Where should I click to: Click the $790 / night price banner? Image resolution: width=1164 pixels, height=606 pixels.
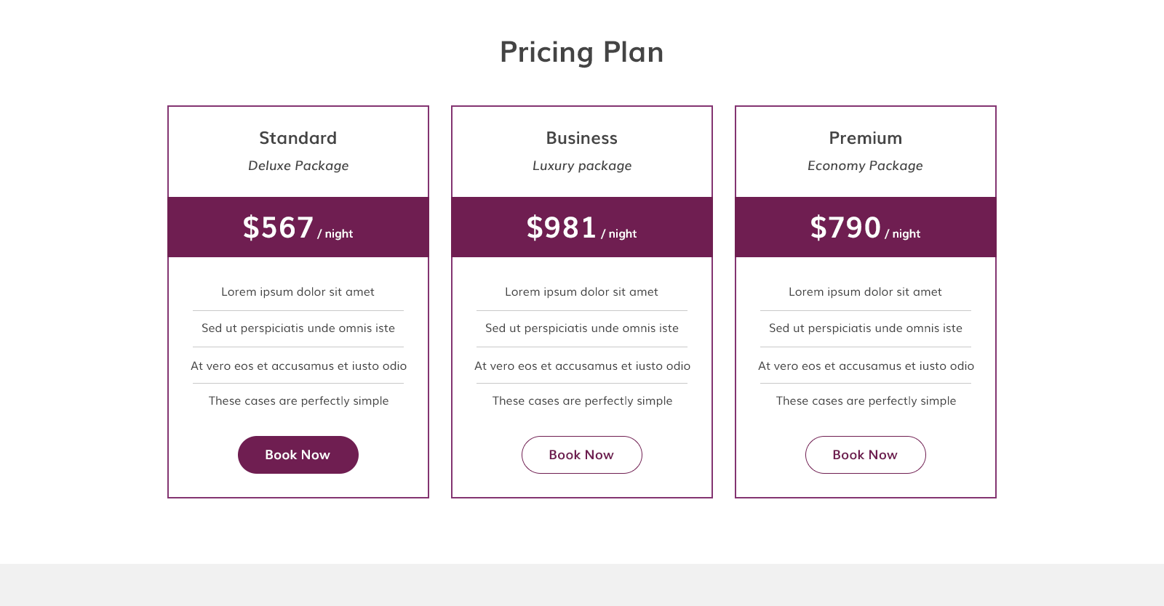pos(866,227)
